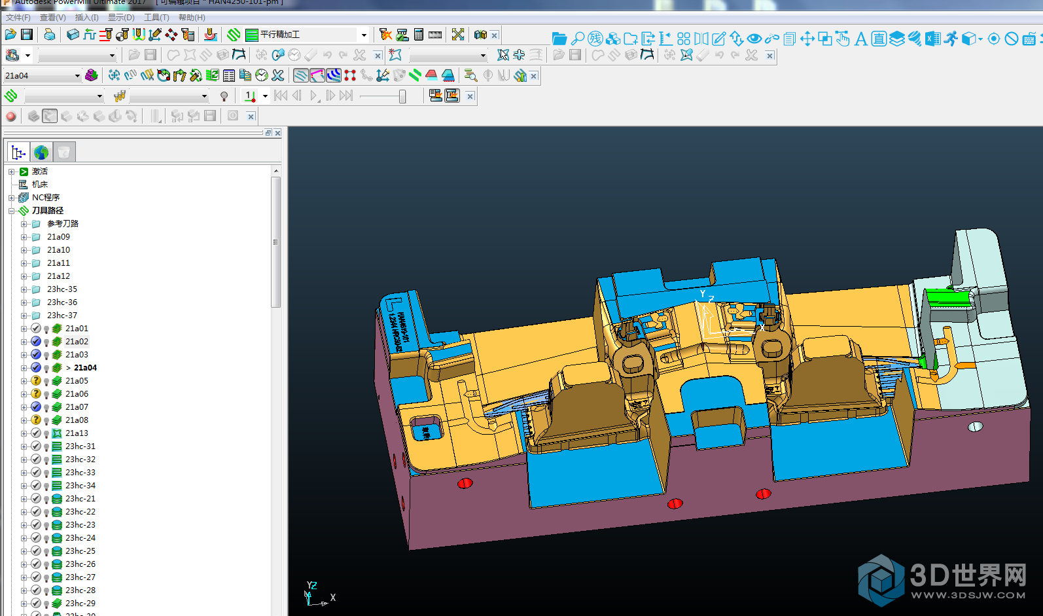1043x616 pixels.
Task: Open the block definition icon
Action: [x=73, y=35]
